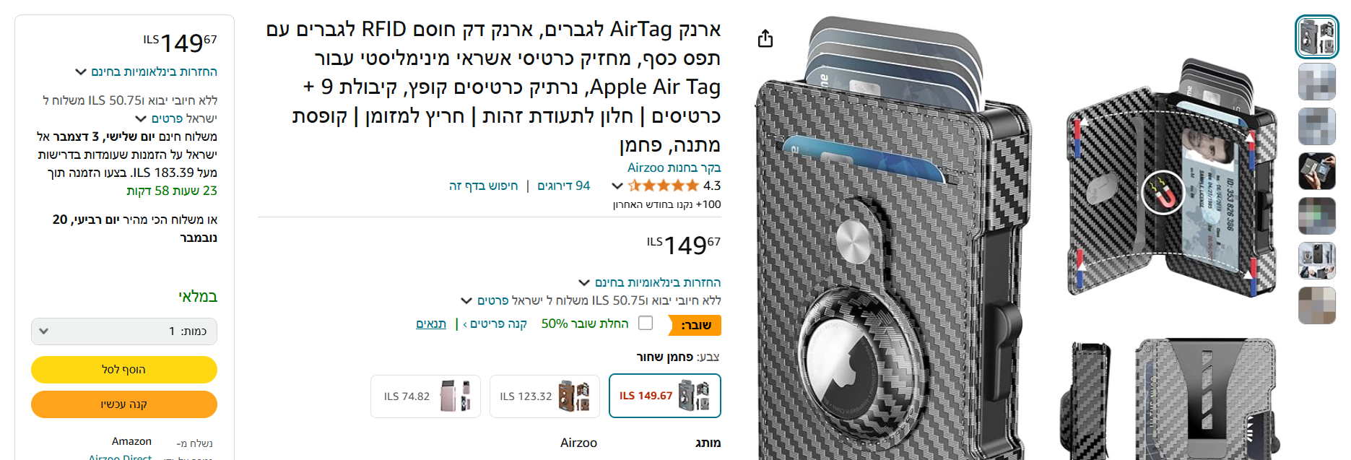Image resolution: width=1351 pixels, height=460 pixels.
Task: View the sixth product thumbnail image
Action: (x=1317, y=261)
